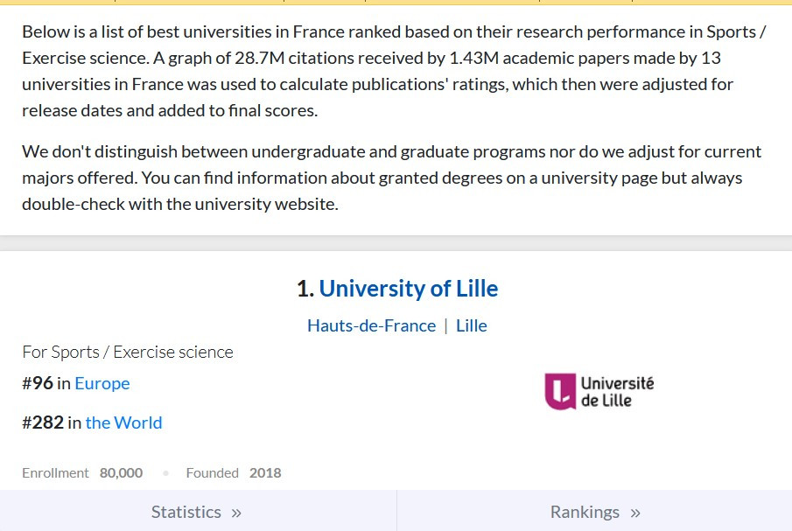Open the Europe ranking link
The image size is (792, 531).
coord(102,383)
